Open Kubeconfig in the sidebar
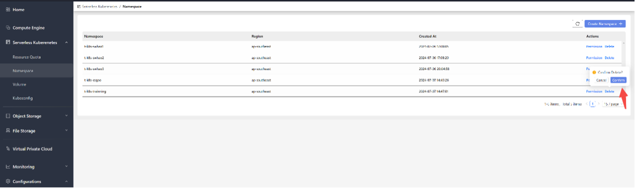The width and height of the screenshot is (637, 189). [22, 98]
